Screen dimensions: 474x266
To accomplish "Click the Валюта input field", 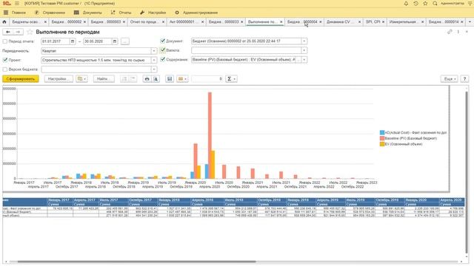I will [x=247, y=50].
